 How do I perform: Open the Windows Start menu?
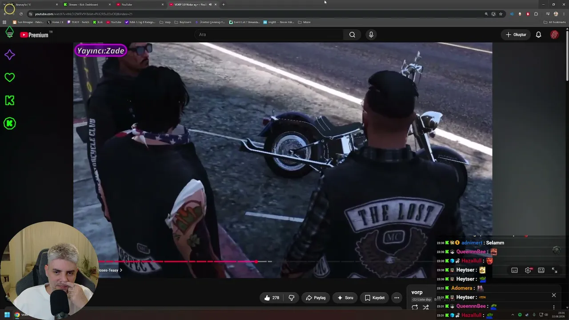7,315
